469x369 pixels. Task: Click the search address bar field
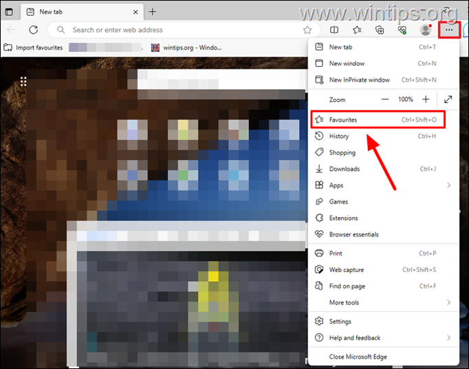coord(184,30)
